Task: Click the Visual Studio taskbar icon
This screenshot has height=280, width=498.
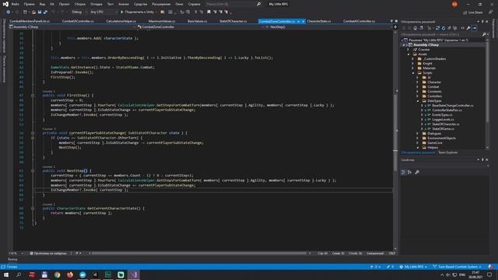Action: (x=133, y=275)
